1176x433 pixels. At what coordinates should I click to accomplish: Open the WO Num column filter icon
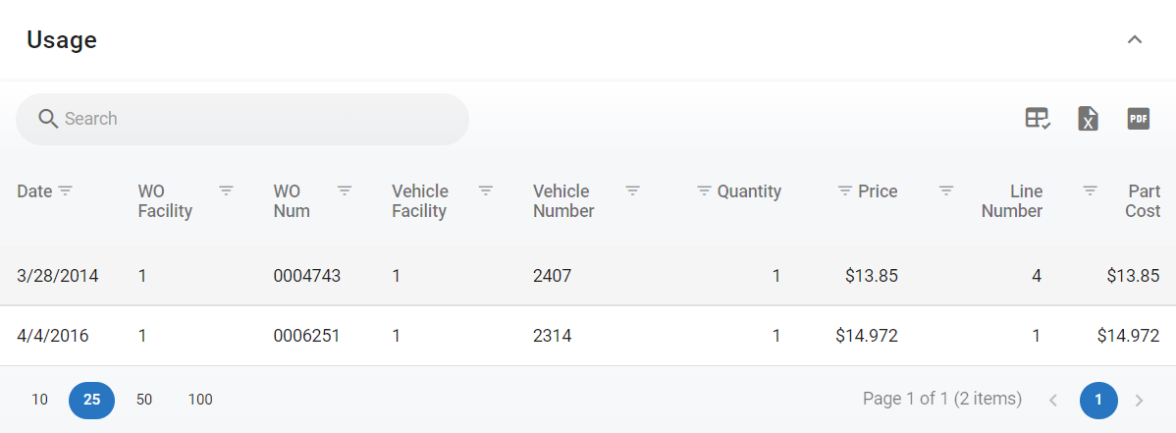(345, 190)
